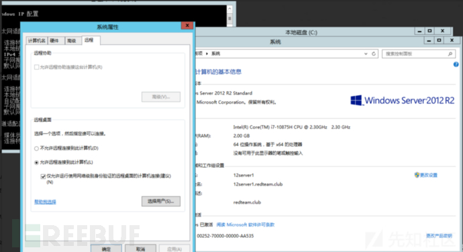
Task: Click the breadcrumb arrow before 系统
Action: [x=207, y=54]
